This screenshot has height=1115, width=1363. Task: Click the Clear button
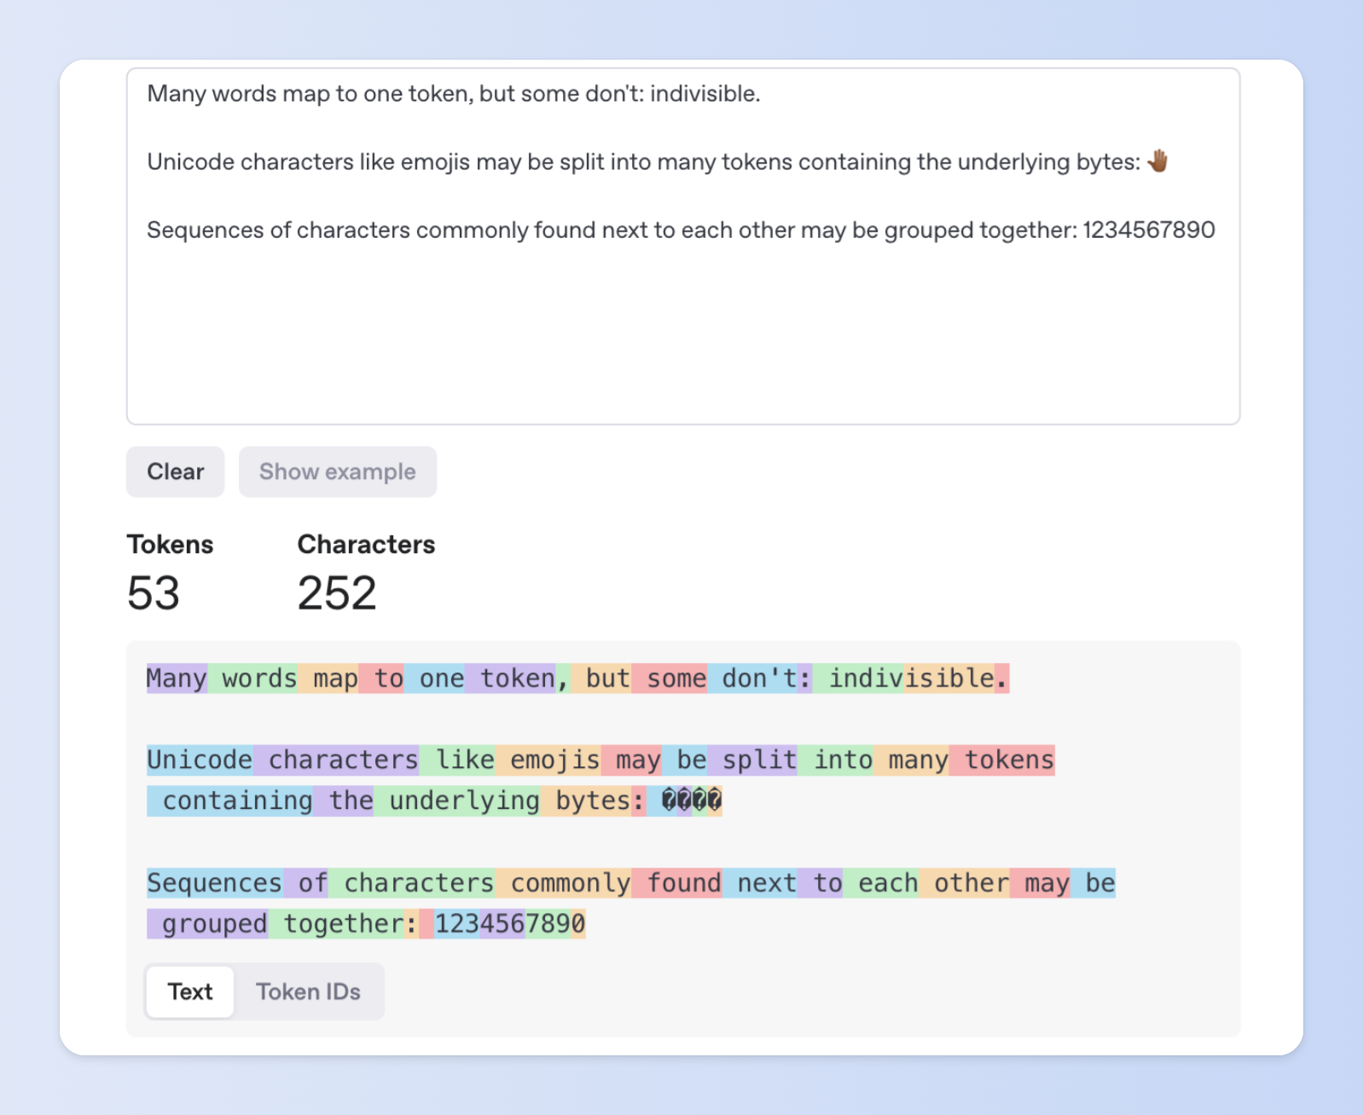[x=175, y=471]
